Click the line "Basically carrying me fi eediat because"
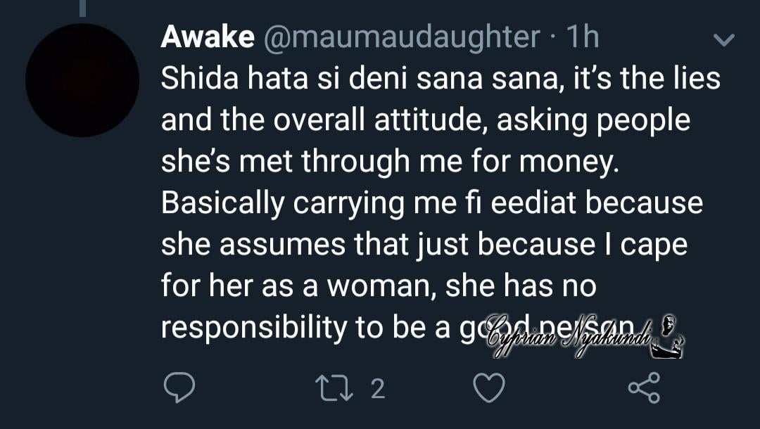Image resolution: width=760 pixels, height=429 pixels. pyautogui.click(x=431, y=203)
